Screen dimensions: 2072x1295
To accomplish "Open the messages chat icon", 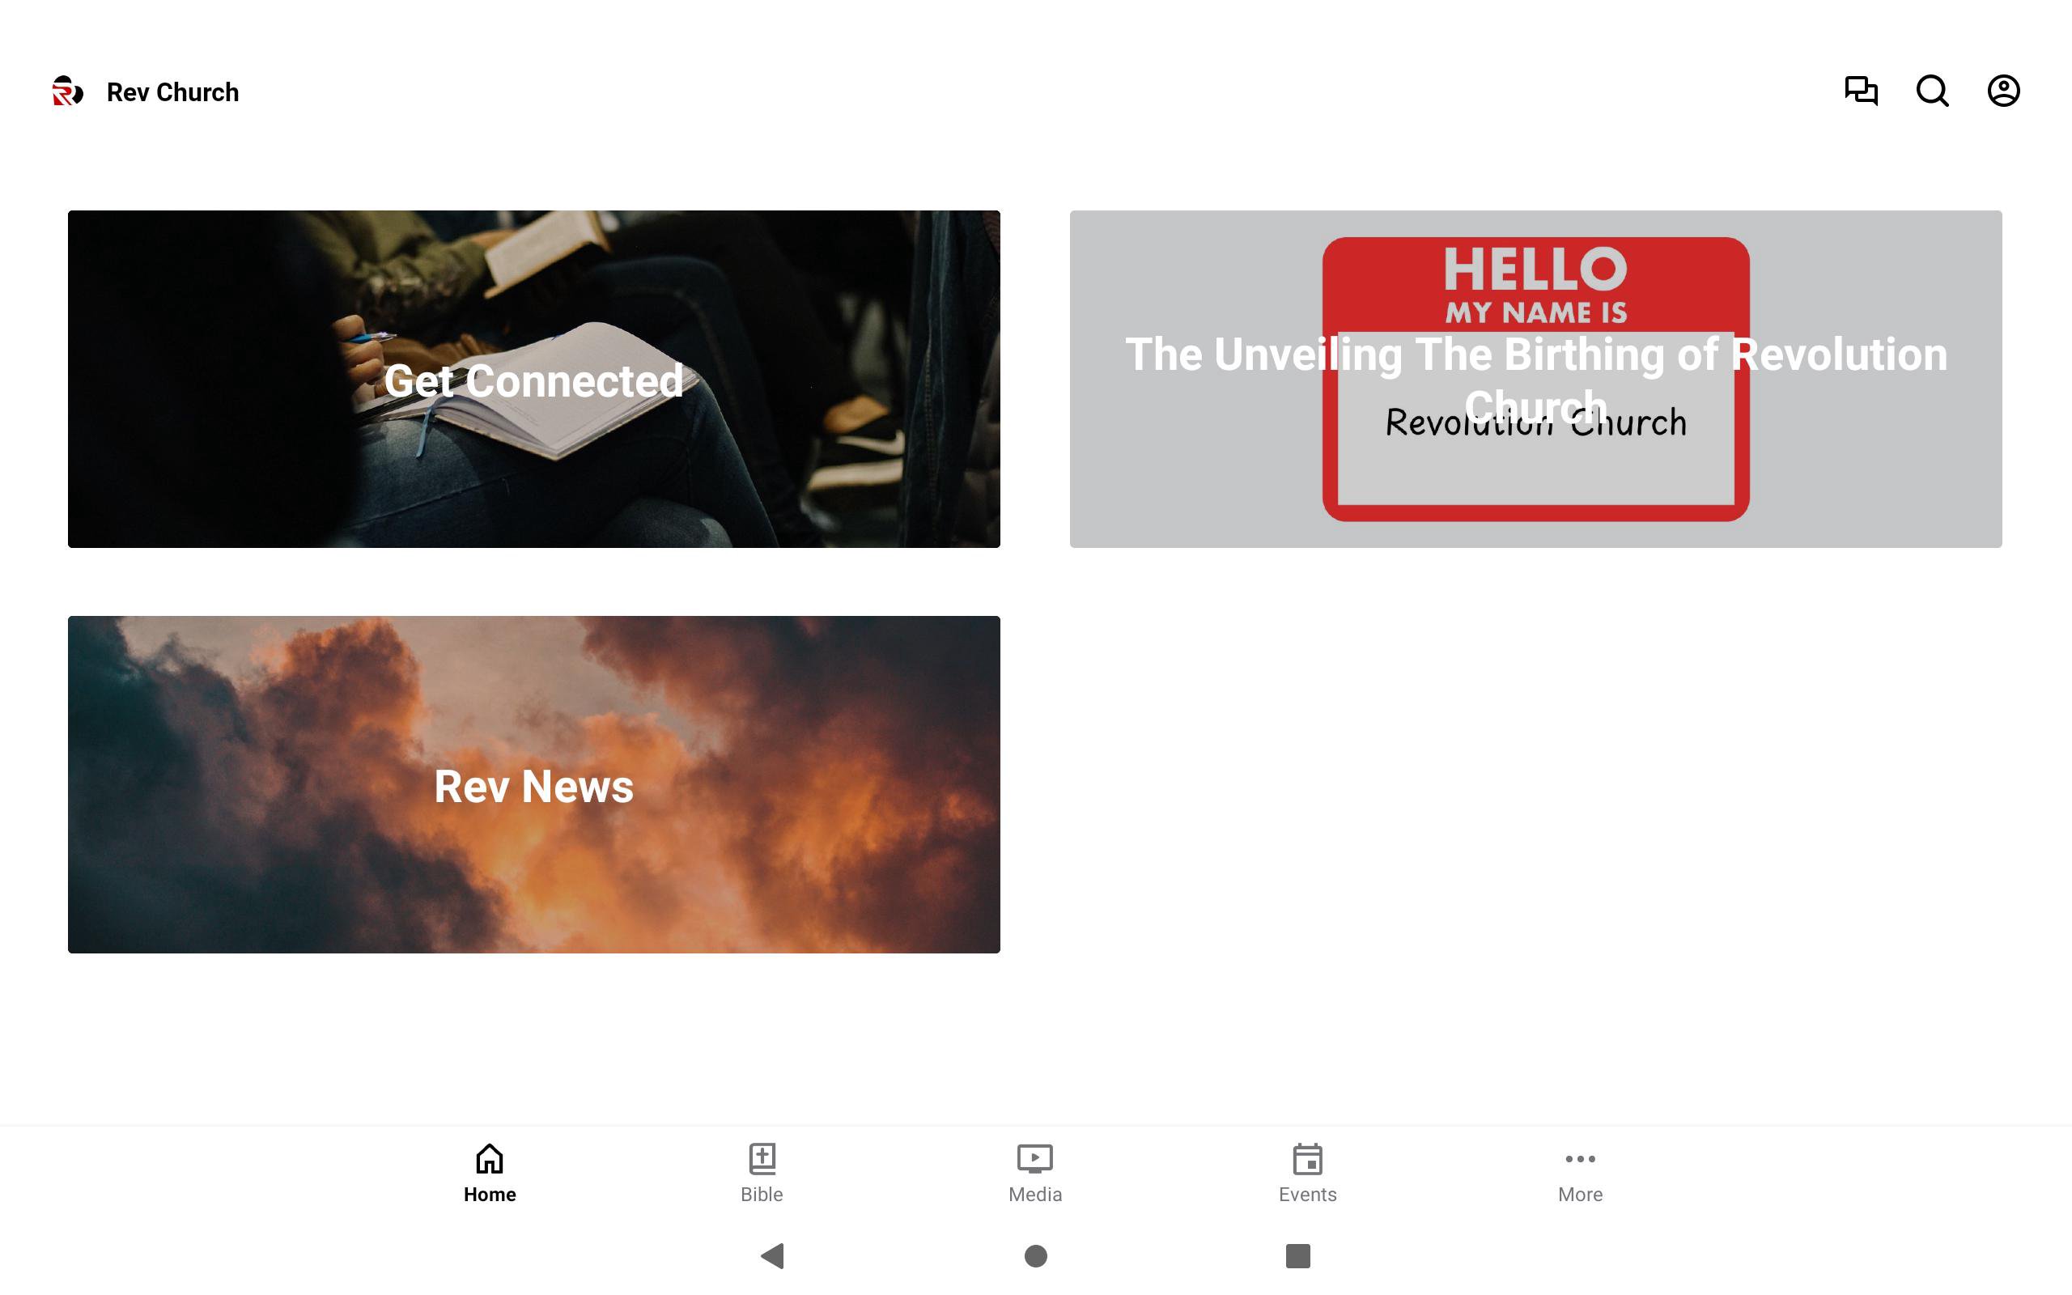I will (x=1861, y=91).
